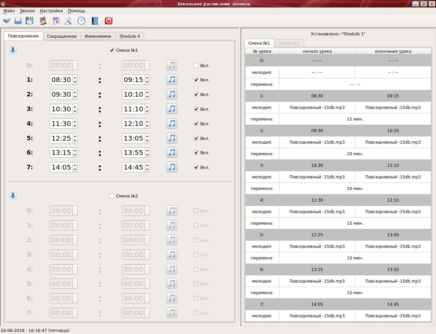Expand Смена №1 with blue arrow button
Image resolution: width=436 pixels, height=334 pixels.
[x=13, y=50]
